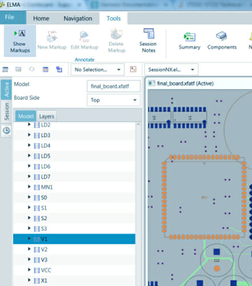Click the document icon in view title
Screen dimensions: 252x286
click(152, 83)
